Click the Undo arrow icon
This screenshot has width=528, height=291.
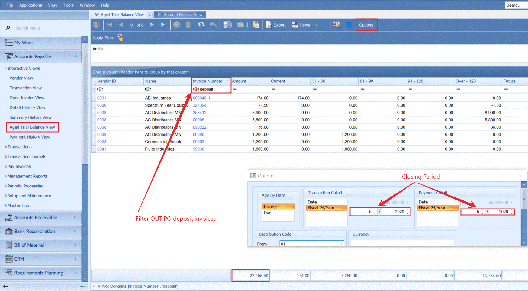(x=213, y=25)
